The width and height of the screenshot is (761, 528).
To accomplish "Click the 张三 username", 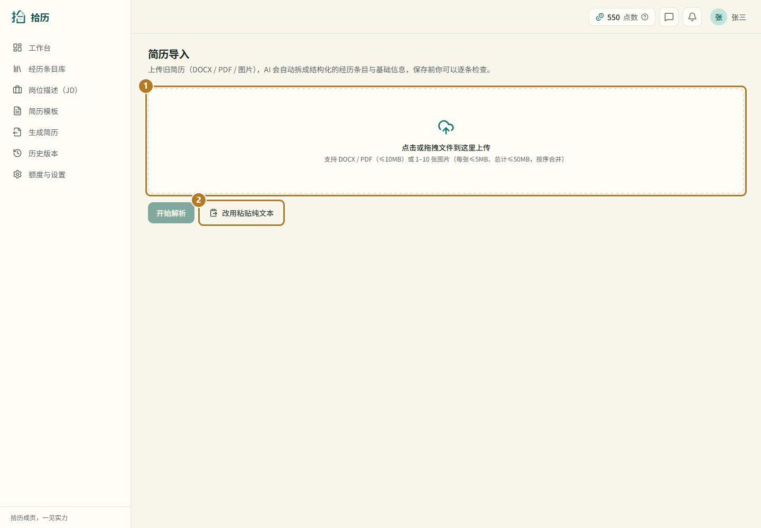I will tap(739, 17).
